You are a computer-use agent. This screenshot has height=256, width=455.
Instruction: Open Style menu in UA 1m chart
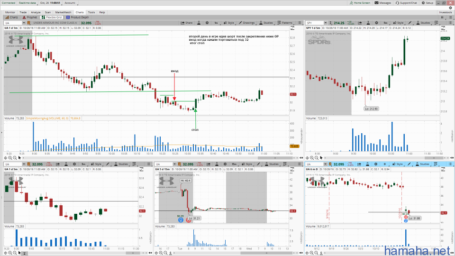[228, 23]
